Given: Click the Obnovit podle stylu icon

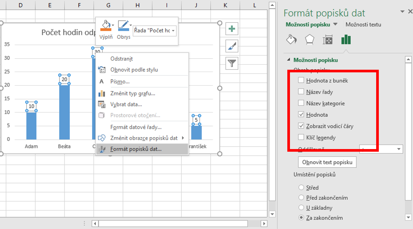Looking at the screenshot, I should pyautogui.click(x=102, y=70).
